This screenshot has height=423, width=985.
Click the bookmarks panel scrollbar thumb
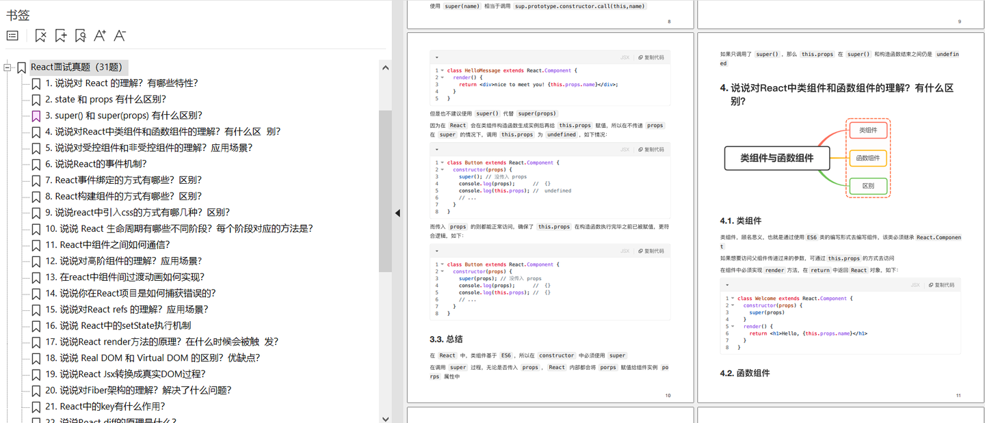point(385,191)
